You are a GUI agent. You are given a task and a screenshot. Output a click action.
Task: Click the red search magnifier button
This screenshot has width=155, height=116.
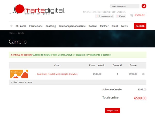pyautogui.click(x=144, y=6)
